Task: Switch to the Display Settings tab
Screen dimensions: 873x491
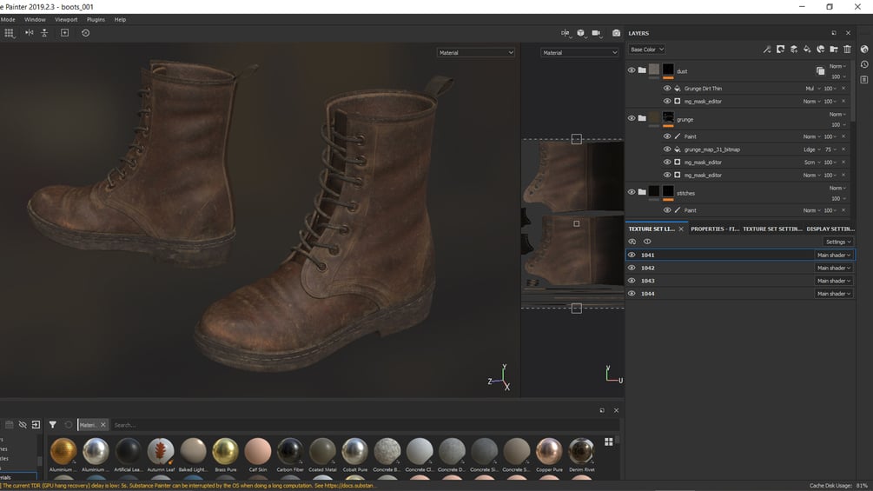Action: click(x=830, y=229)
